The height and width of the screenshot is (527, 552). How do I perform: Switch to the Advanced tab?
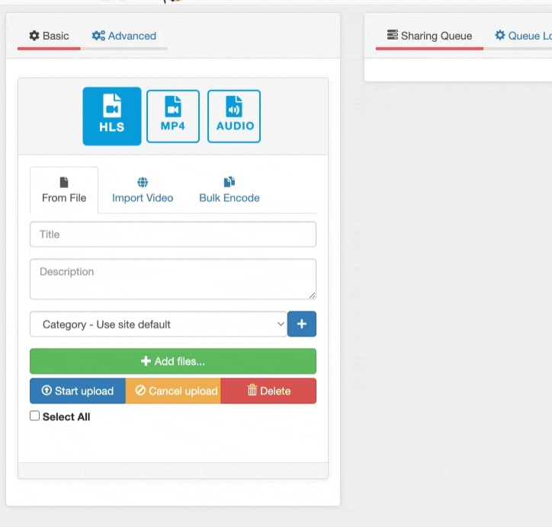click(124, 36)
